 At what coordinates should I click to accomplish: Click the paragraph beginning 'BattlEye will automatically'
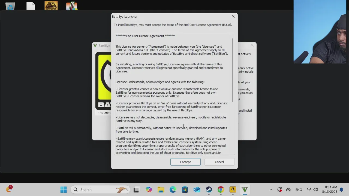pos(171,130)
